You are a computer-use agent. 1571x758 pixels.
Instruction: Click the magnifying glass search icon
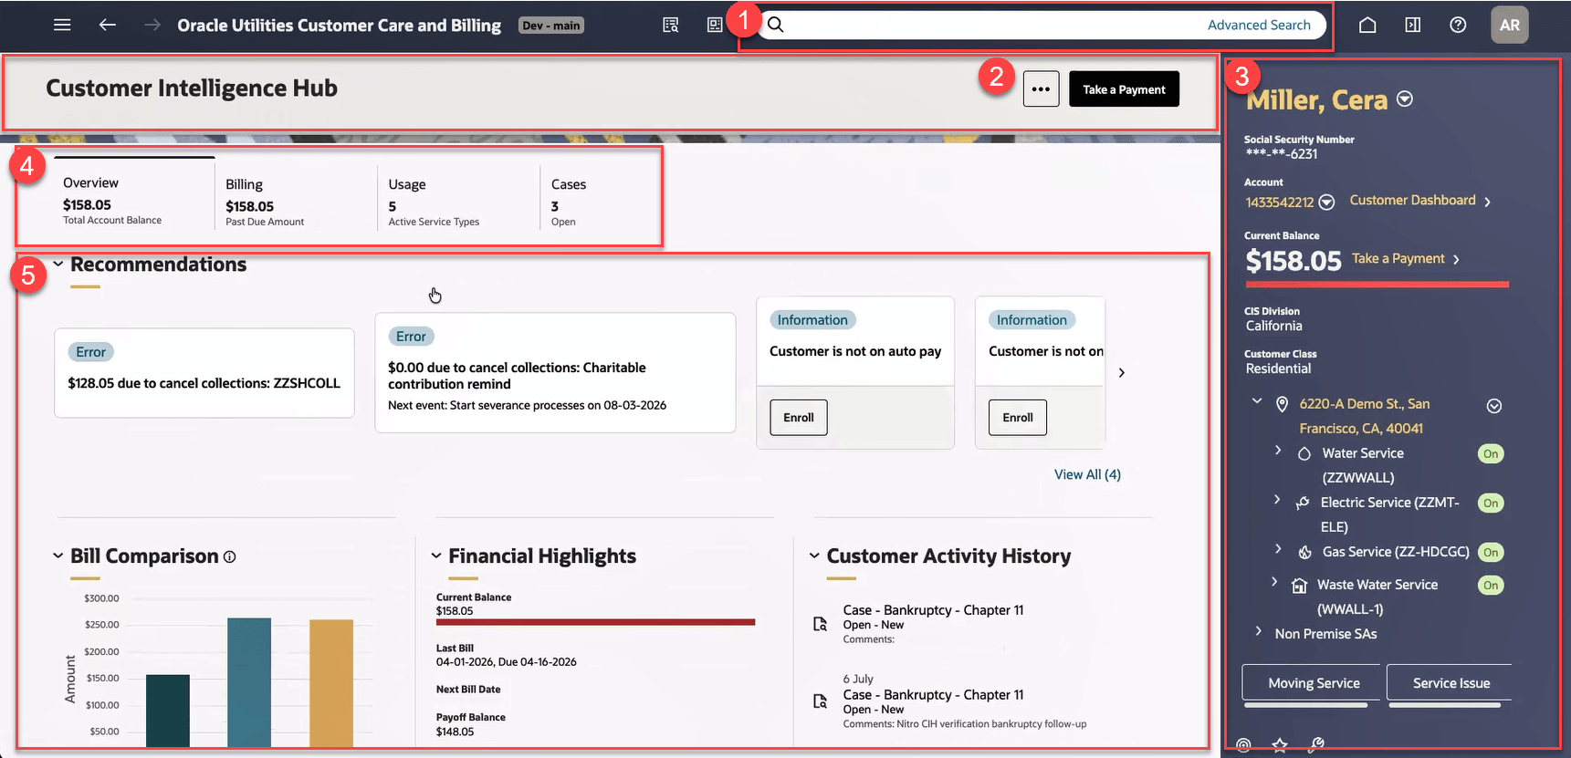point(776,25)
